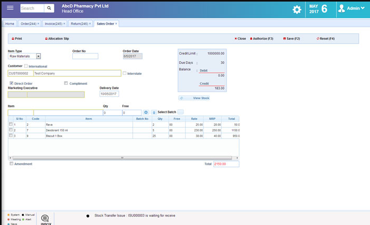Open the Inbox chat icon
This screenshot has height=225, width=370.
(45, 219)
